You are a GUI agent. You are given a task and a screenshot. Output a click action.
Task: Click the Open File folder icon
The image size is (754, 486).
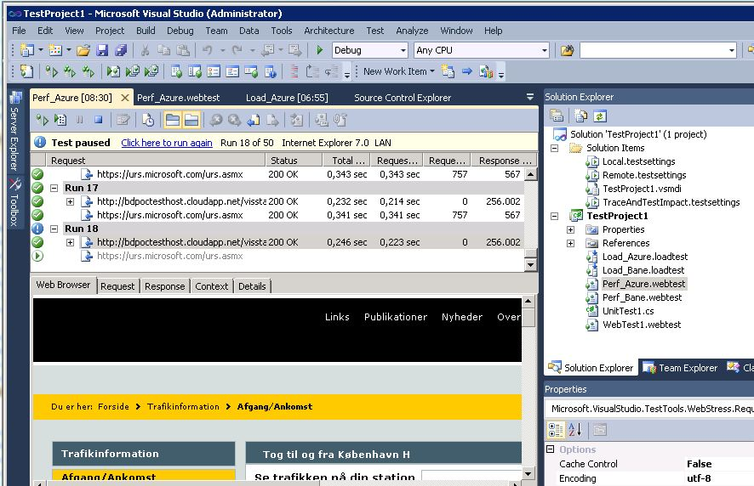83,51
